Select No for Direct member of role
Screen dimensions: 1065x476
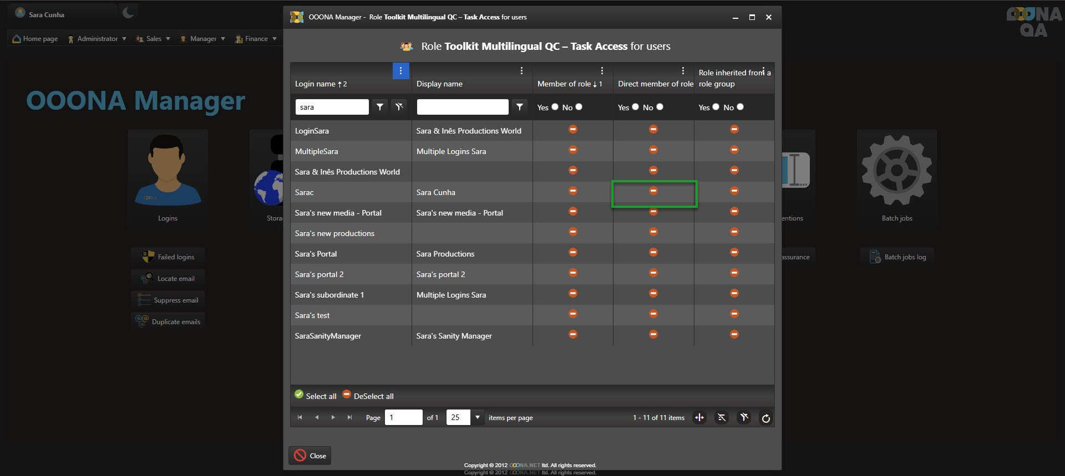660,107
